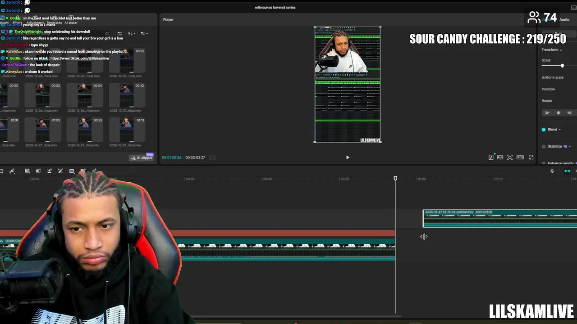Open the media filter dropdown
The width and height of the screenshot is (577, 324).
point(144,34)
